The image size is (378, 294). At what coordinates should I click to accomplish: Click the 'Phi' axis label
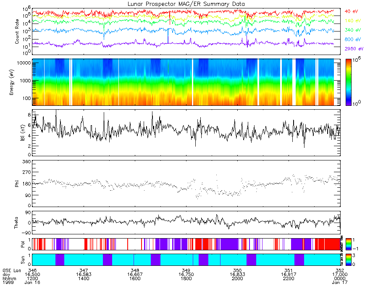[17, 184]
